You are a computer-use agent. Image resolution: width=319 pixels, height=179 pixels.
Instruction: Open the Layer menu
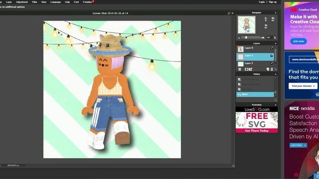[x=9, y=2]
